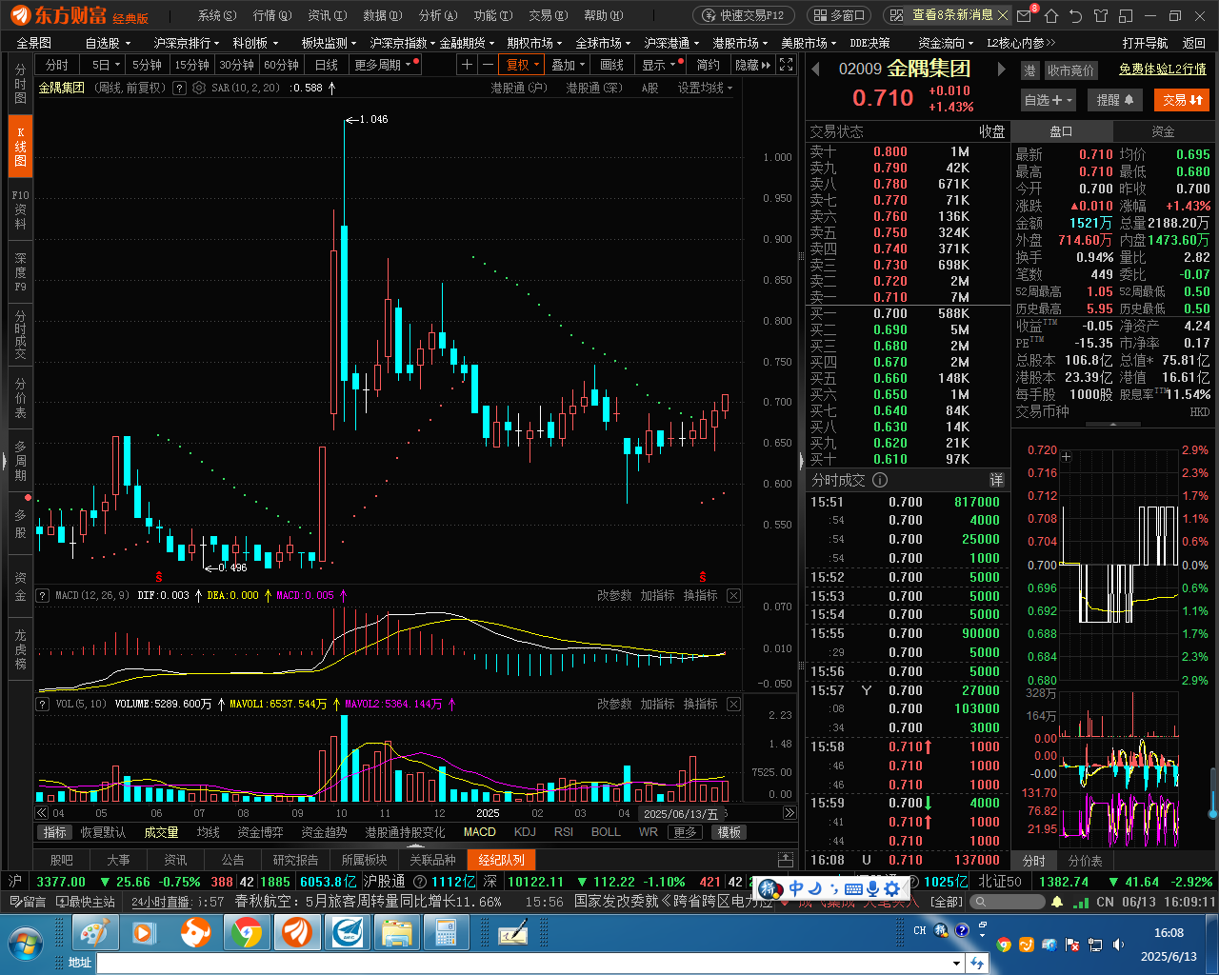Jump to latest timeline with double-right arrow
This screenshot has width=1219, height=975.
pyautogui.click(x=789, y=812)
